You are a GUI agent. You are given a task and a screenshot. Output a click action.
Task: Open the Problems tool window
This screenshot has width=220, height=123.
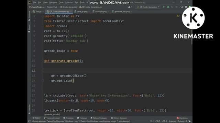[68, 118]
